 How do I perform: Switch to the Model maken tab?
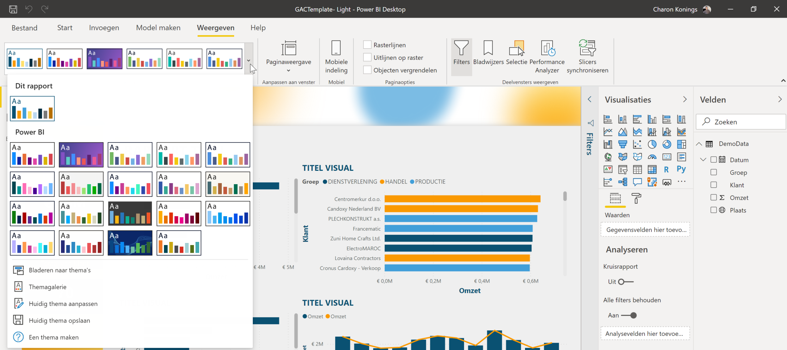click(x=158, y=28)
